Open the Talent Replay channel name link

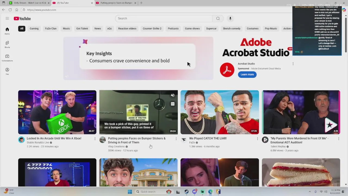coord(278,146)
